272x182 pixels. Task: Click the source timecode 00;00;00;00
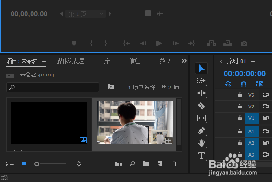click(x=29, y=14)
